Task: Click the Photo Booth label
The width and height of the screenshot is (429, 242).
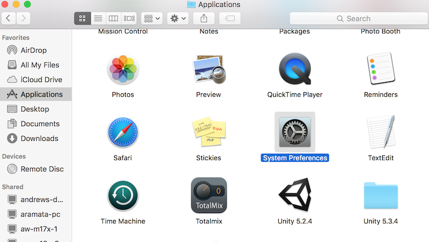Action: click(380, 32)
